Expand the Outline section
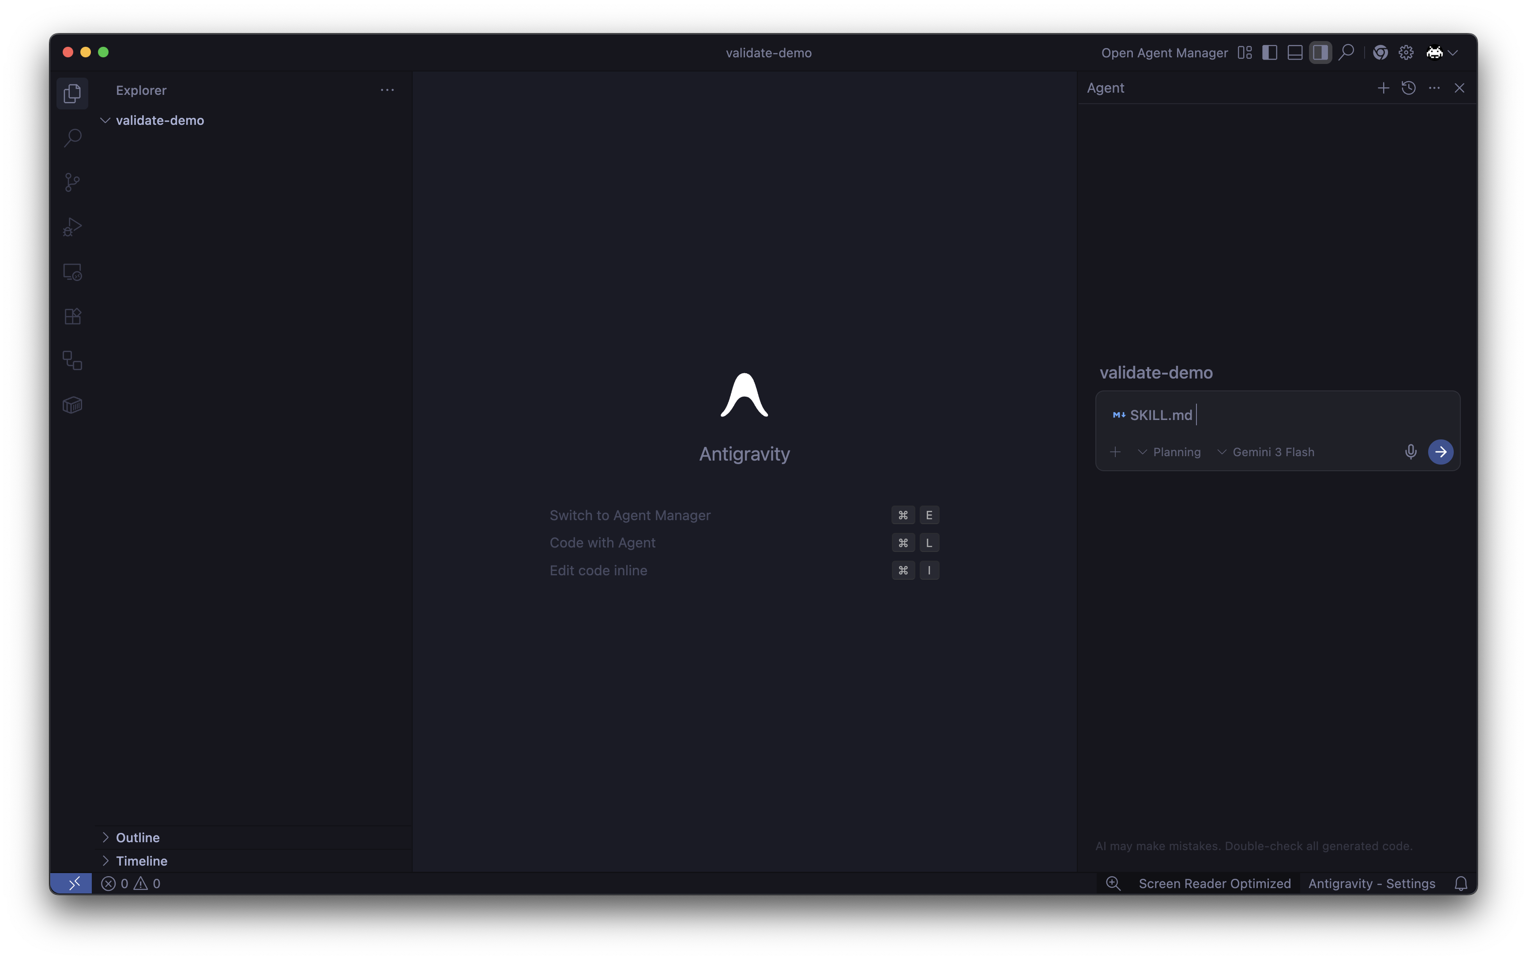This screenshot has width=1527, height=960. (x=137, y=838)
